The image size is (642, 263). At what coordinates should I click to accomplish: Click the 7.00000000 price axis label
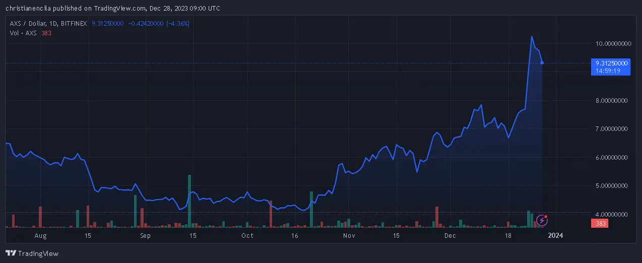click(613, 129)
